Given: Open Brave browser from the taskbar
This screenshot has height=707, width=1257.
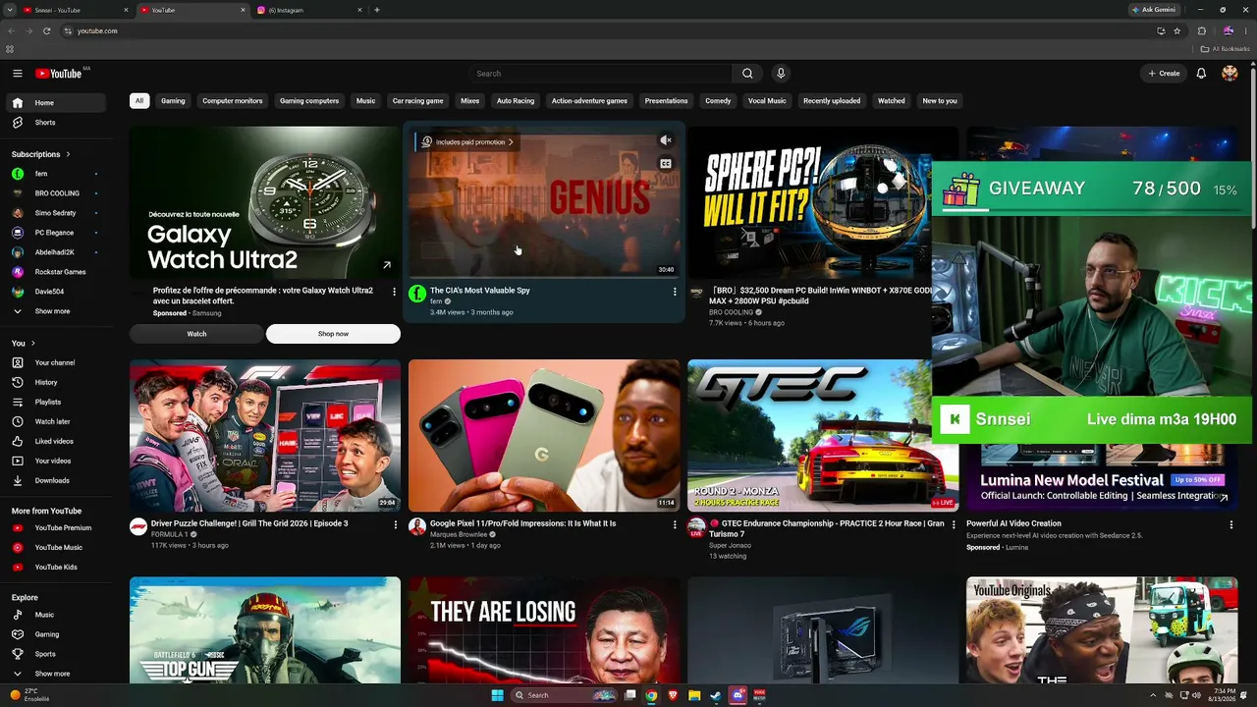Looking at the screenshot, I should (x=673, y=695).
